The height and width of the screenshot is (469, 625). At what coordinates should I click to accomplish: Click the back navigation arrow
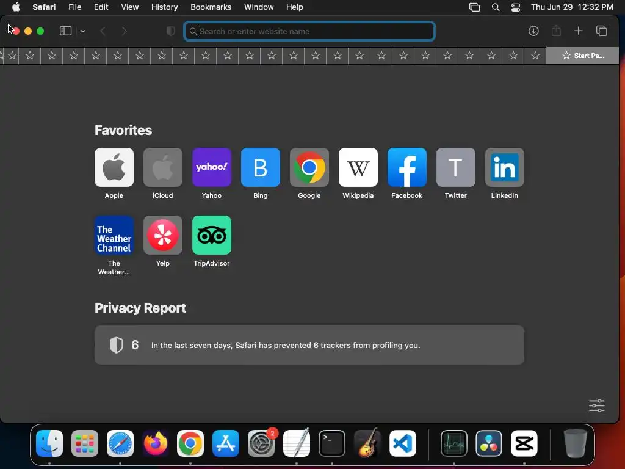click(x=103, y=31)
